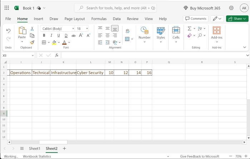Switch to the Page Layout tab
The image size is (250, 159).
pyautogui.click(x=75, y=19)
